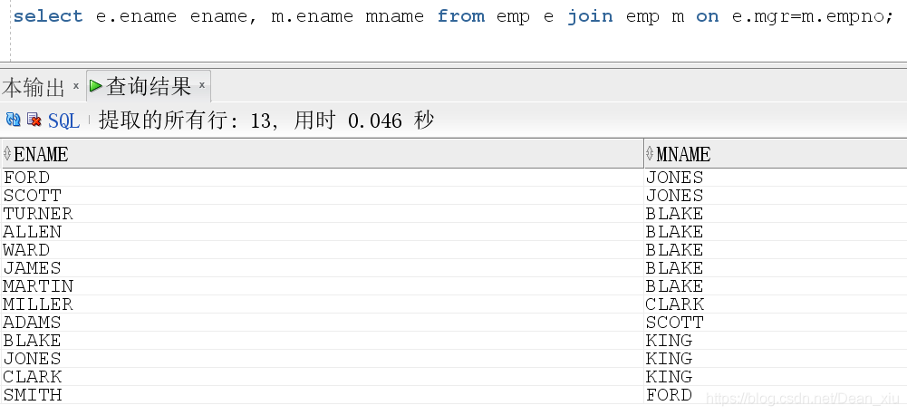Click the MNAME column header
Viewport: 907px width, 415px height.
point(776,153)
